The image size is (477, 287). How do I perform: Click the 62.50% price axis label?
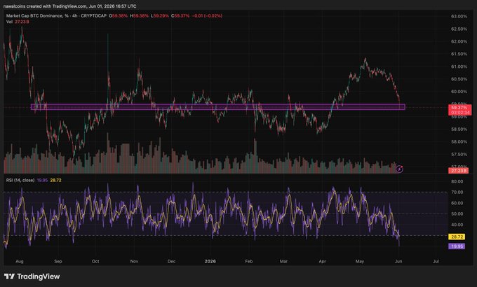(x=459, y=29)
